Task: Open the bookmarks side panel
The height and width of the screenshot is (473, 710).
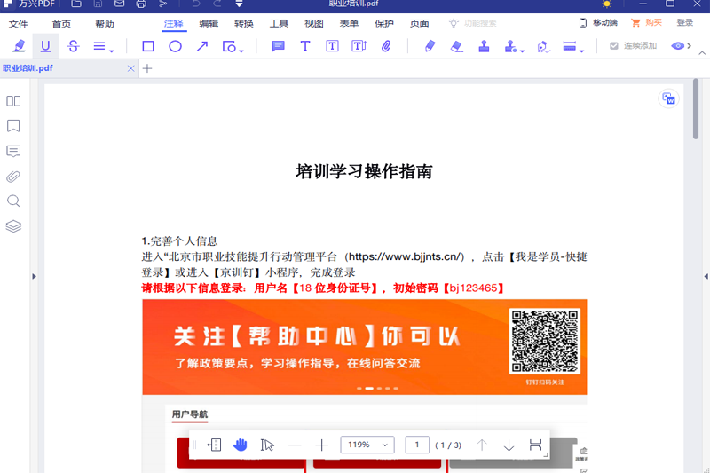Action: 13,126
